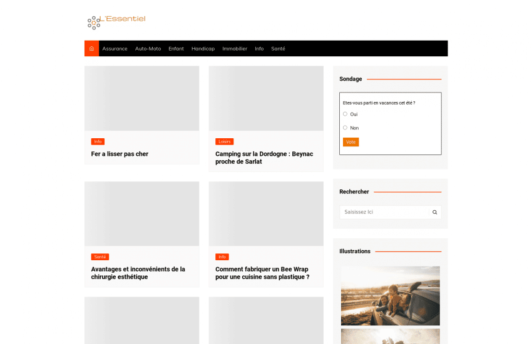Open the article Fer a lisser pas cher

(x=120, y=154)
